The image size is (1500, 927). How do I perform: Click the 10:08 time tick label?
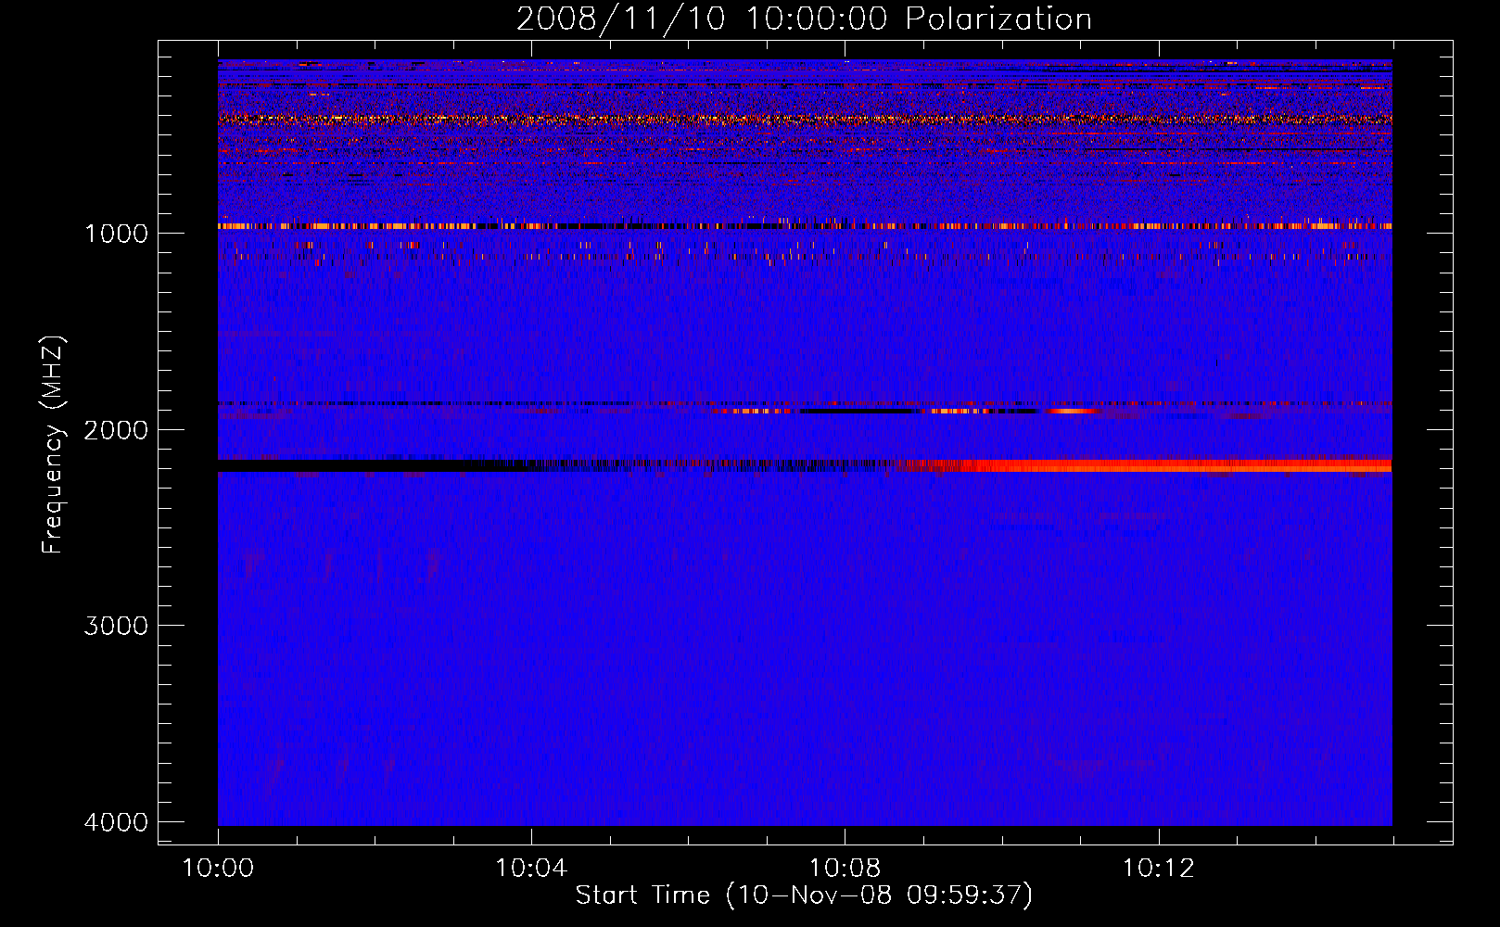point(845,869)
